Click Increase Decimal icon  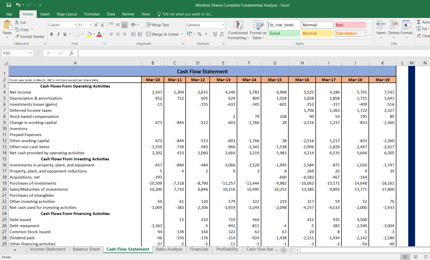[215, 34]
